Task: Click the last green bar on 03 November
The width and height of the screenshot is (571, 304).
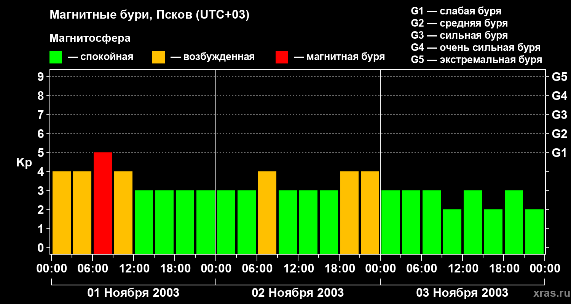Action: point(534,231)
